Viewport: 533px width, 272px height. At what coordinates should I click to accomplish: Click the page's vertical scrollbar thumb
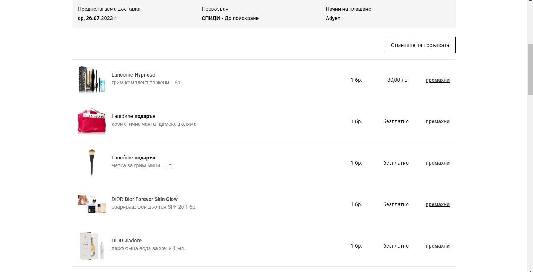point(530,69)
